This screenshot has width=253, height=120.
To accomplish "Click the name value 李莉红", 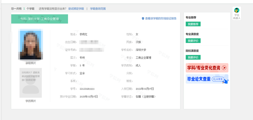I will [x=84, y=34].
